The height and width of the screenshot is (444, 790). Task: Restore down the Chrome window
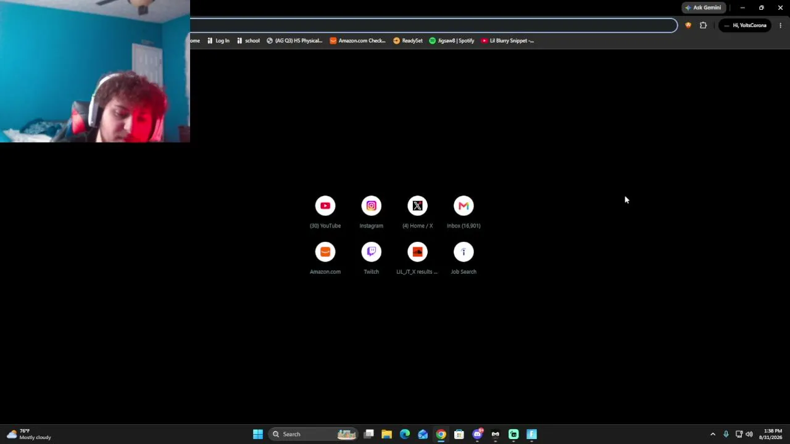pyautogui.click(x=761, y=7)
